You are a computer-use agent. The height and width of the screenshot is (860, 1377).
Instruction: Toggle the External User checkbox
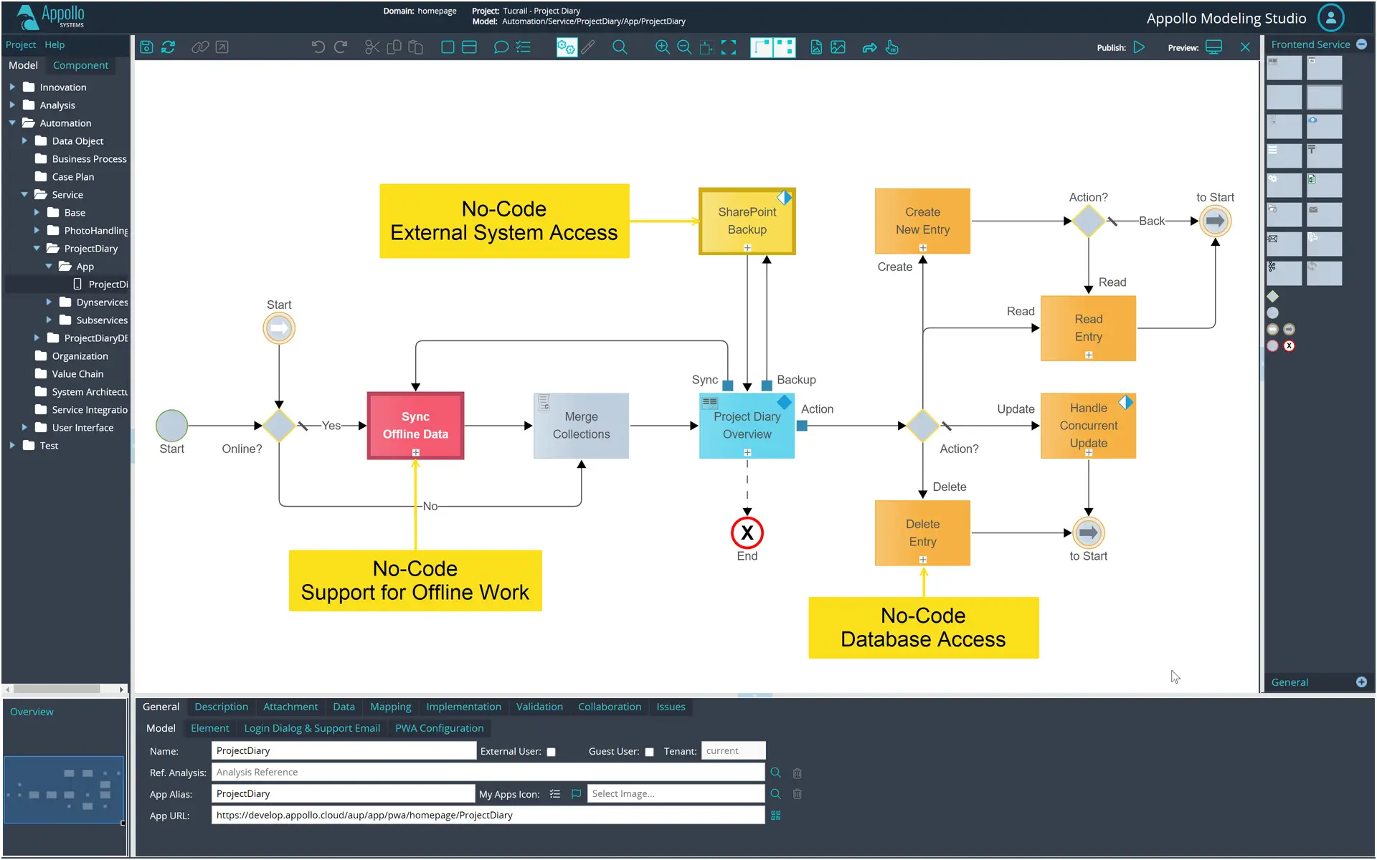click(552, 752)
